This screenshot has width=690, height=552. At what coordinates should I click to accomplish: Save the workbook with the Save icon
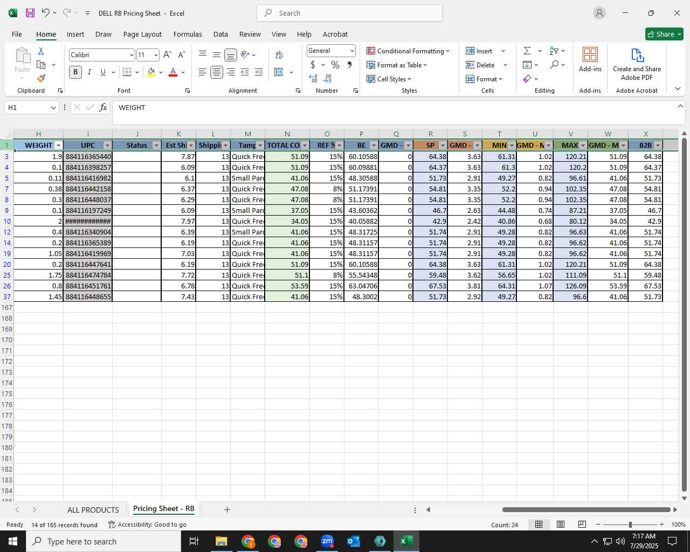coord(30,13)
